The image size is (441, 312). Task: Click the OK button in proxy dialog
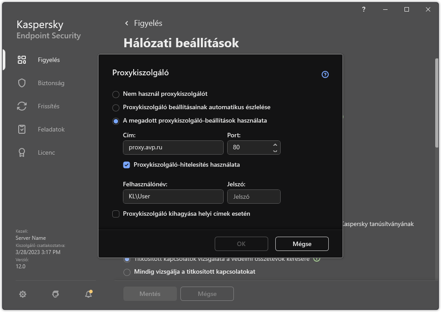point(241,244)
